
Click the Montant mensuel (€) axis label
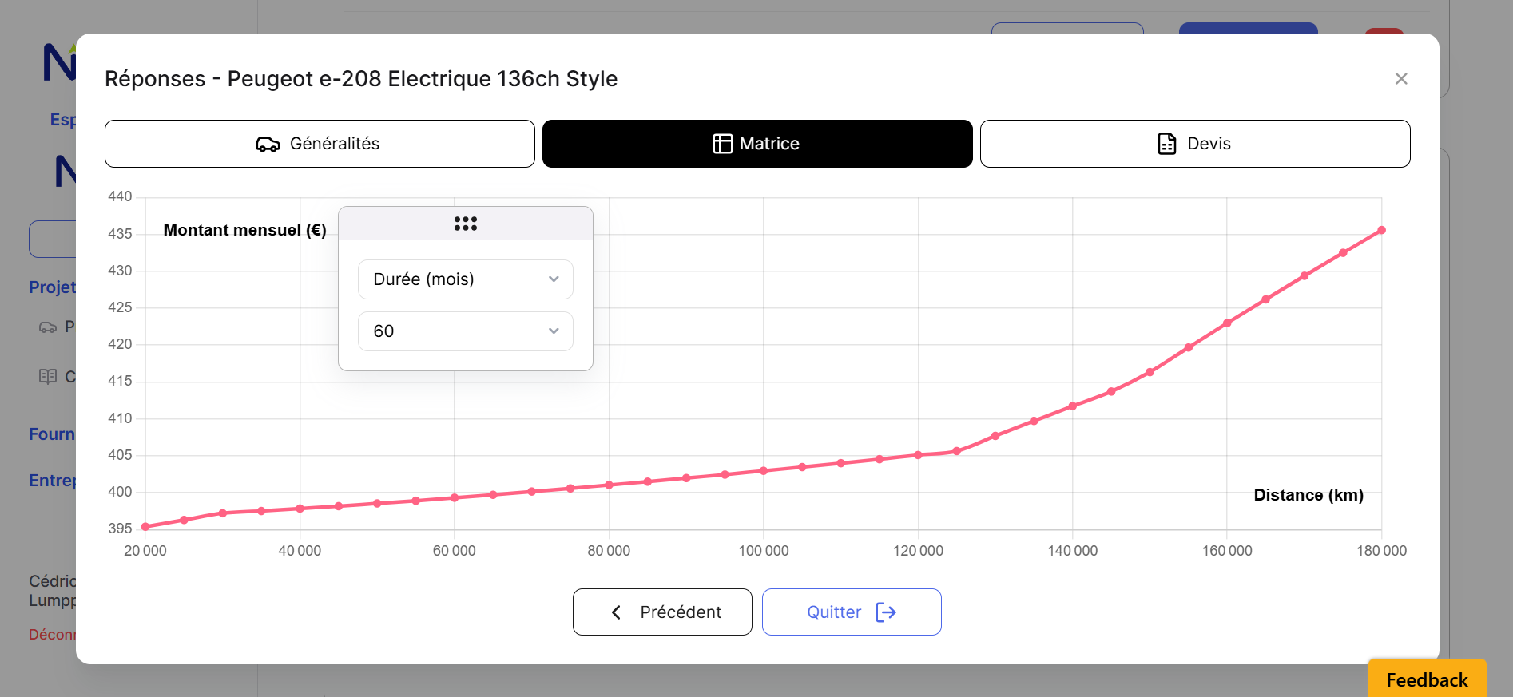pos(244,230)
